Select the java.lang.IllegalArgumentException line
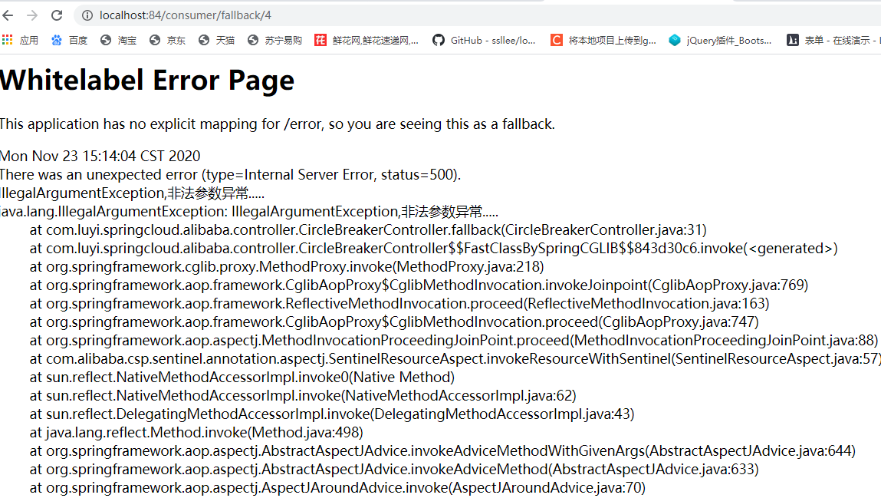 [249, 211]
